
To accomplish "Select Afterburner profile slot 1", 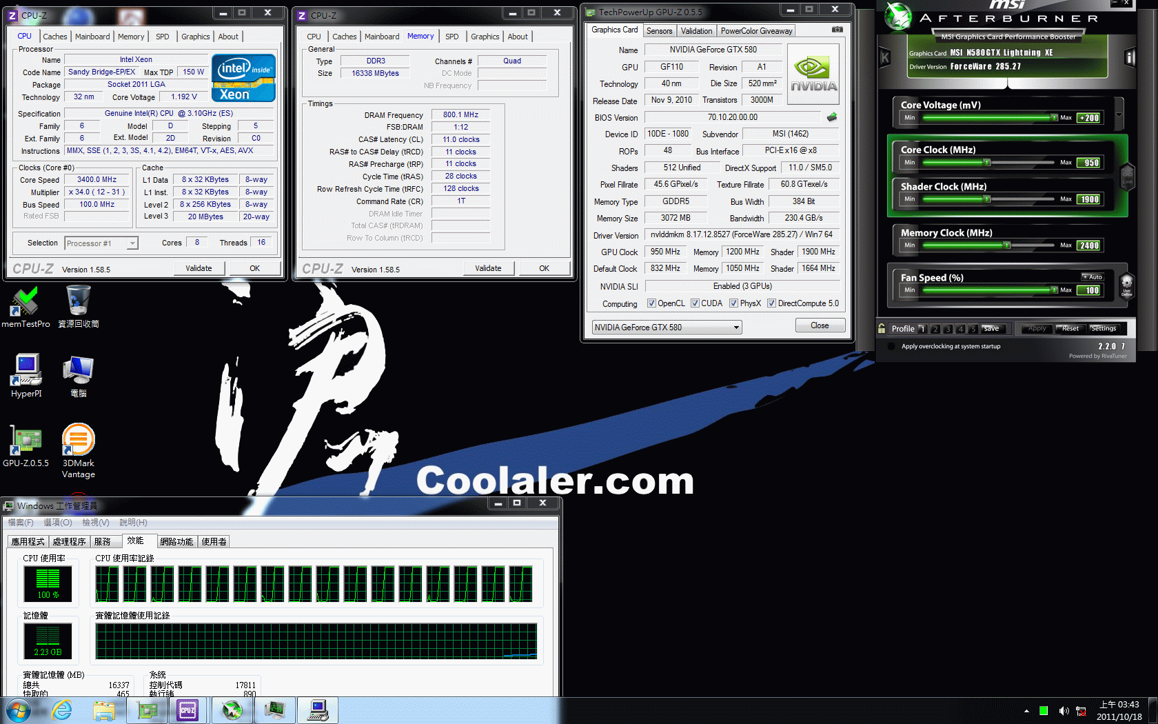I will point(923,329).
